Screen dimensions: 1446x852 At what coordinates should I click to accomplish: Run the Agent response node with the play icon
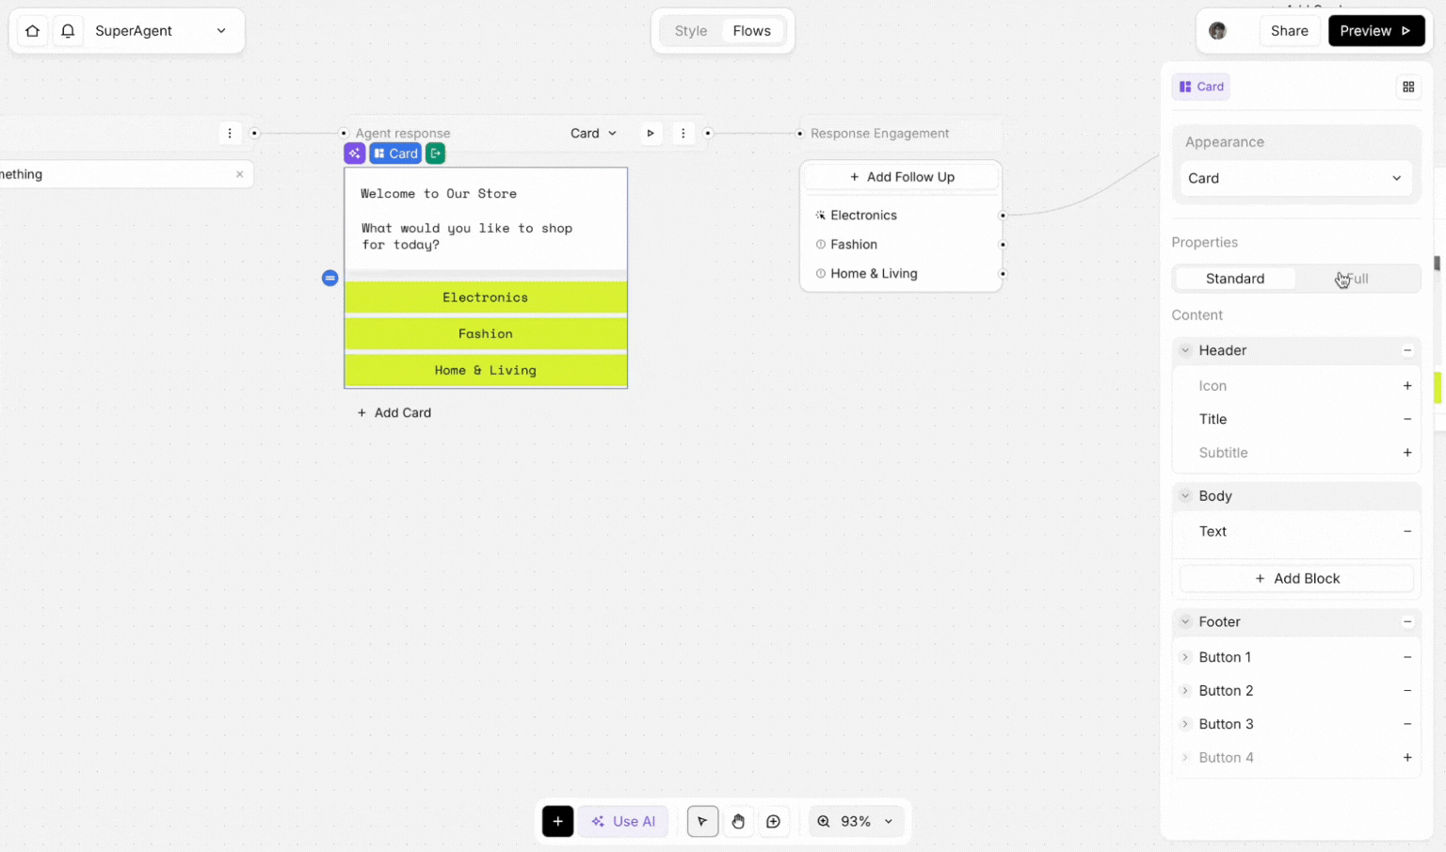(x=651, y=133)
